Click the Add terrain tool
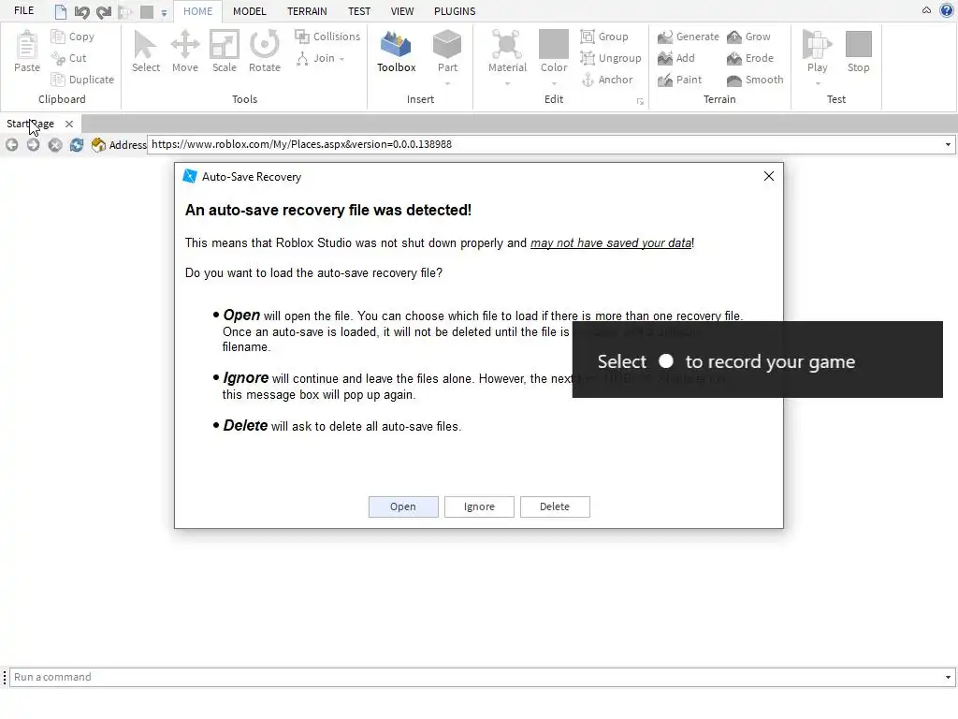 coord(675,58)
